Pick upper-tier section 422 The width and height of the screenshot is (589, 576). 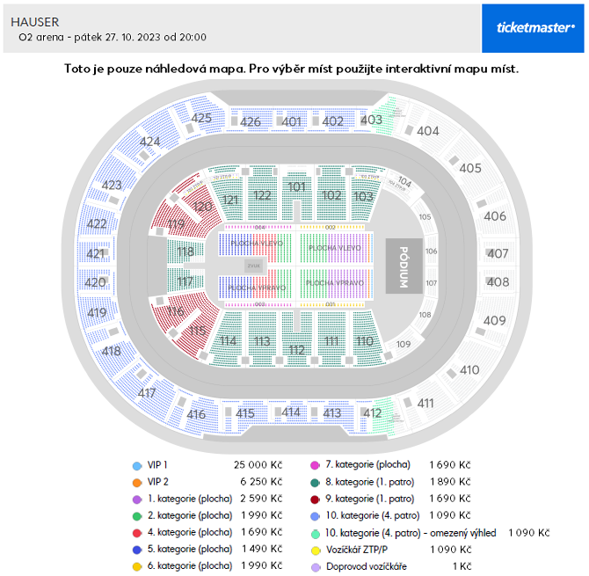97,224
